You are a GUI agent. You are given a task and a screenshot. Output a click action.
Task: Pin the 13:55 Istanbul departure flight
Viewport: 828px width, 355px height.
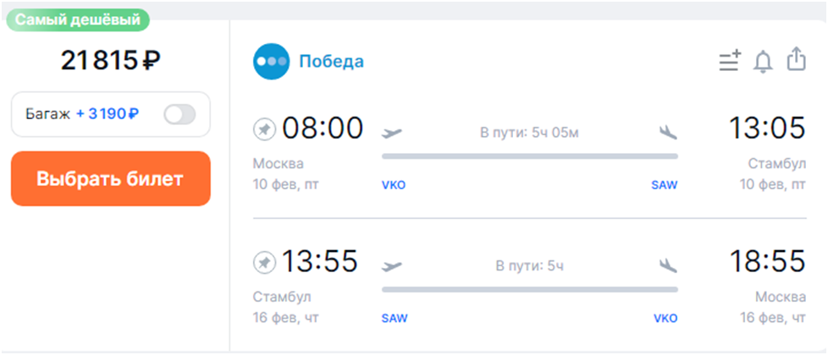pos(265,265)
